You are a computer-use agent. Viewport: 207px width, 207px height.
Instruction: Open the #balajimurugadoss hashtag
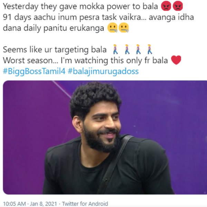coord(103,71)
